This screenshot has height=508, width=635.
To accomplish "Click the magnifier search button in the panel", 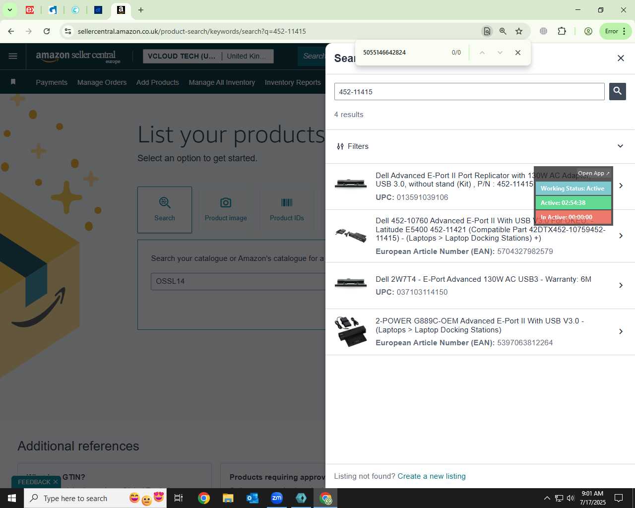I will point(617,91).
